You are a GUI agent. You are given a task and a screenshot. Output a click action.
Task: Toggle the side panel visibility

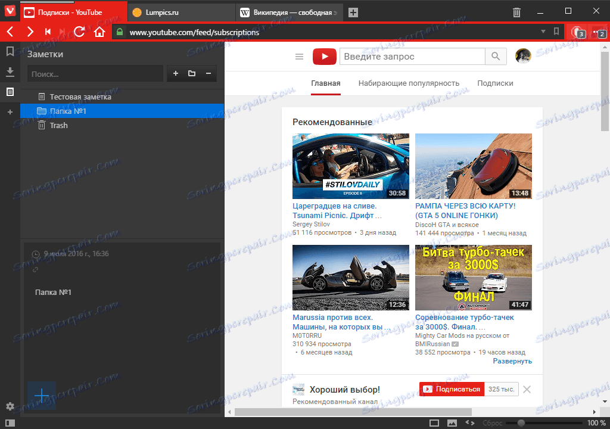pyautogui.click(x=10, y=423)
